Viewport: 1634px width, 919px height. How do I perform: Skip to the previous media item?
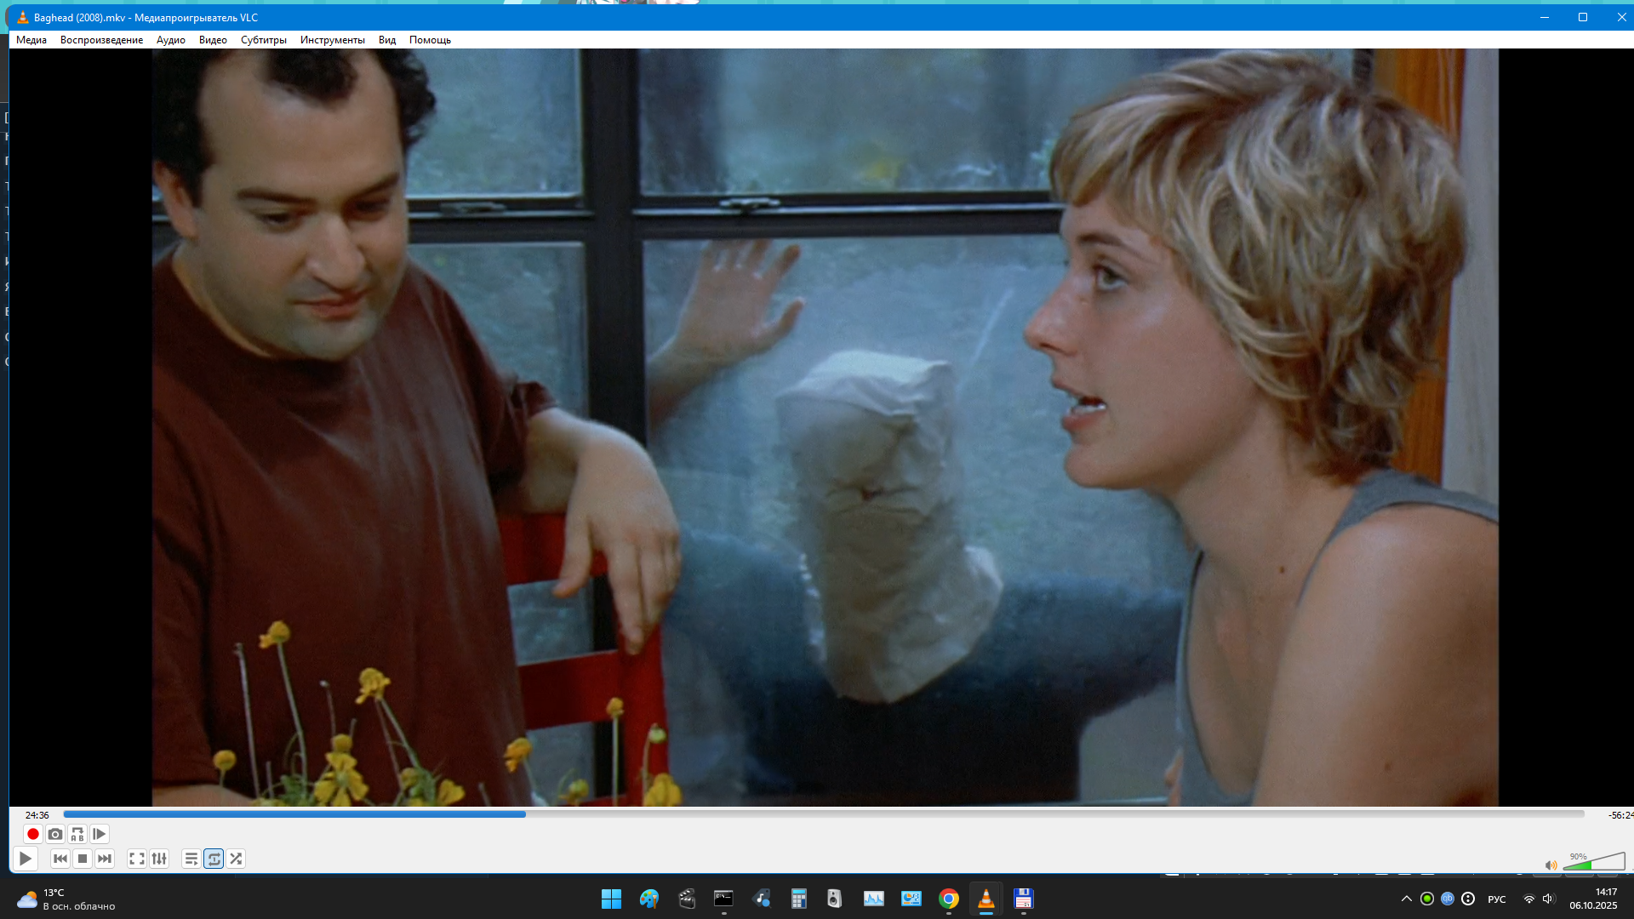(60, 859)
